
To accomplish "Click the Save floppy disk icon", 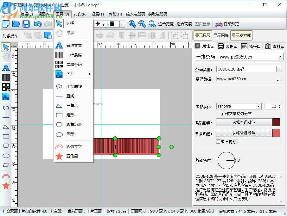I will (26, 24).
